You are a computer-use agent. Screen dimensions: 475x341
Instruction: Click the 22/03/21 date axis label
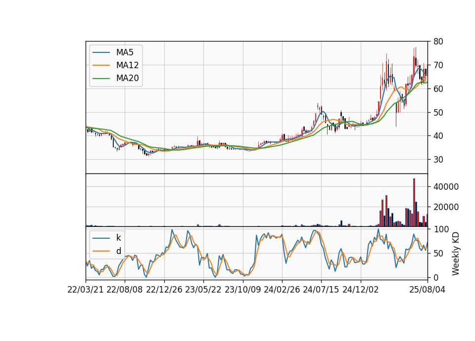click(86, 290)
